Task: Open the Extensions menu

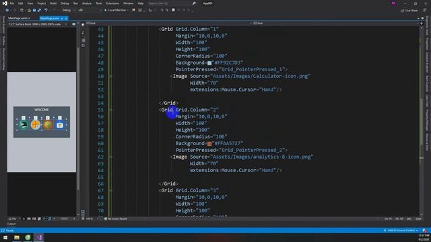Action: 112,3
